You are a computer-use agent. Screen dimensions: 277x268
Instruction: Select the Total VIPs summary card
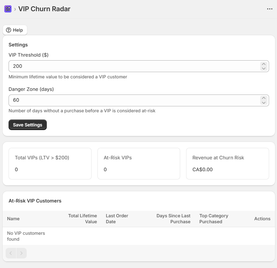50,164
